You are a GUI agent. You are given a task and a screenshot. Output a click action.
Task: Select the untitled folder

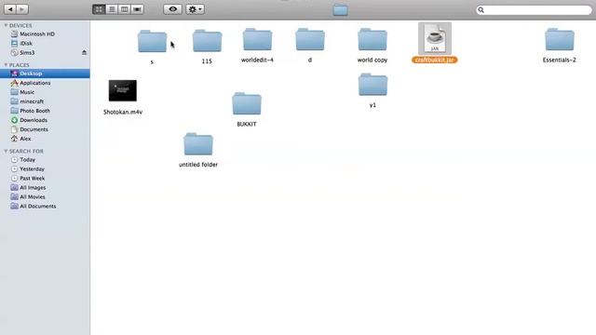198,144
